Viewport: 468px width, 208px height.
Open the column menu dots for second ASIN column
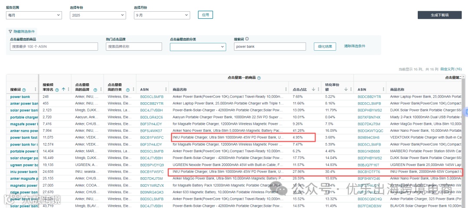pyautogui.click(x=383, y=89)
